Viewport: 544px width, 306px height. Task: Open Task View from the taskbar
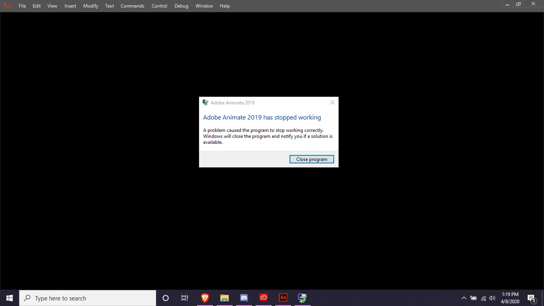point(185,298)
